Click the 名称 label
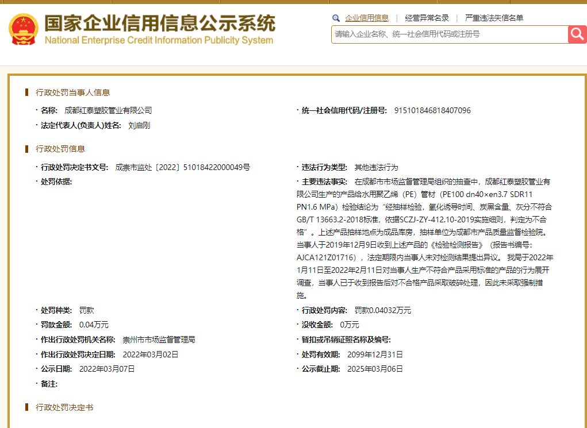The width and height of the screenshot is (587, 428). (49, 110)
